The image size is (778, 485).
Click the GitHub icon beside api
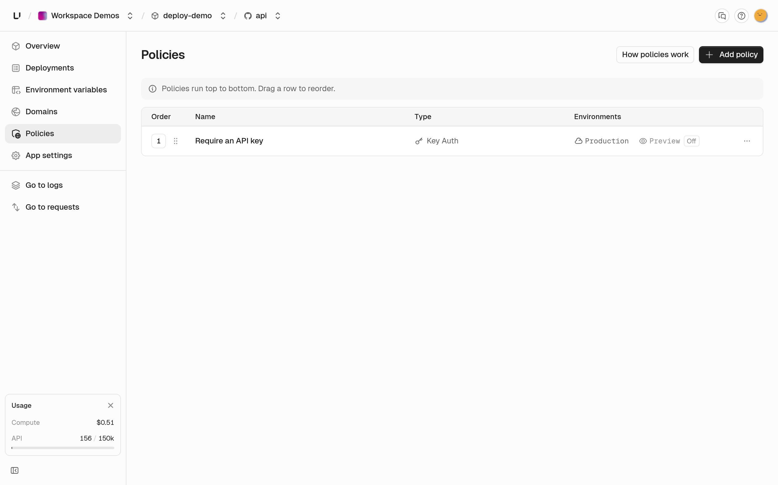248,16
